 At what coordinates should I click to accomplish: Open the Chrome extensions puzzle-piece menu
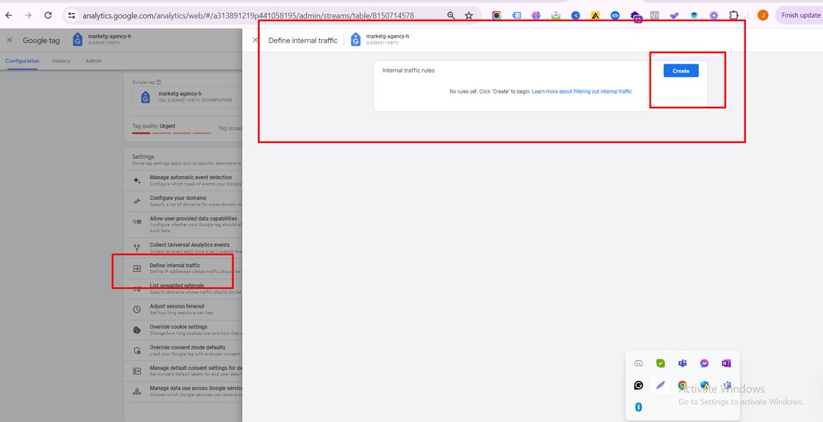click(x=734, y=15)
